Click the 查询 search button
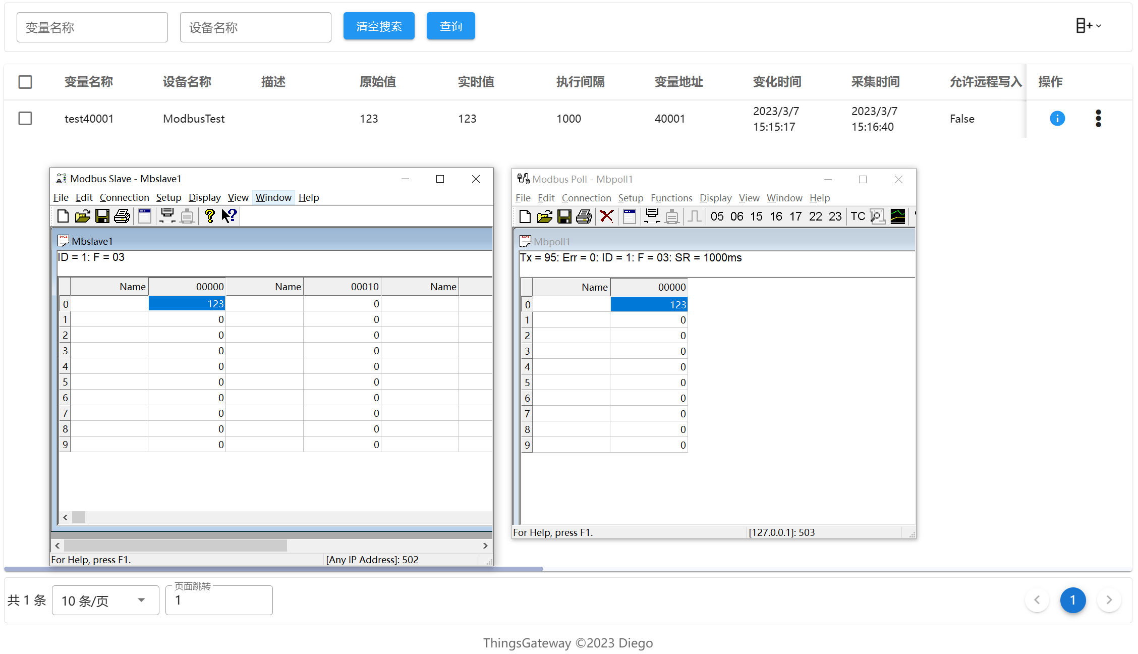Viewport: 1138px width, 654px height. click(x=450, y=26)
